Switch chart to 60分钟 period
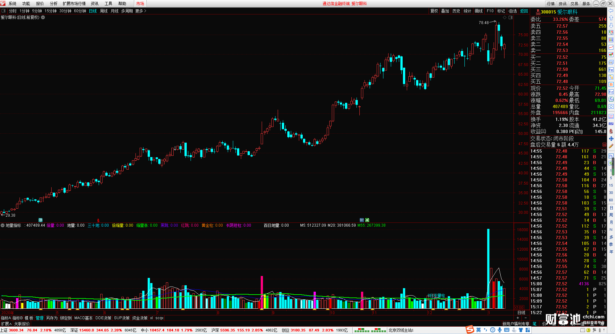 pos(80,11)
